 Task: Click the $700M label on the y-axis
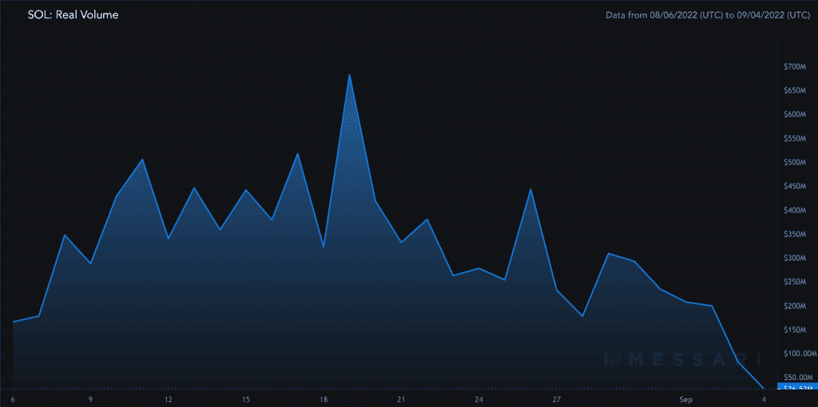(796, 66)
